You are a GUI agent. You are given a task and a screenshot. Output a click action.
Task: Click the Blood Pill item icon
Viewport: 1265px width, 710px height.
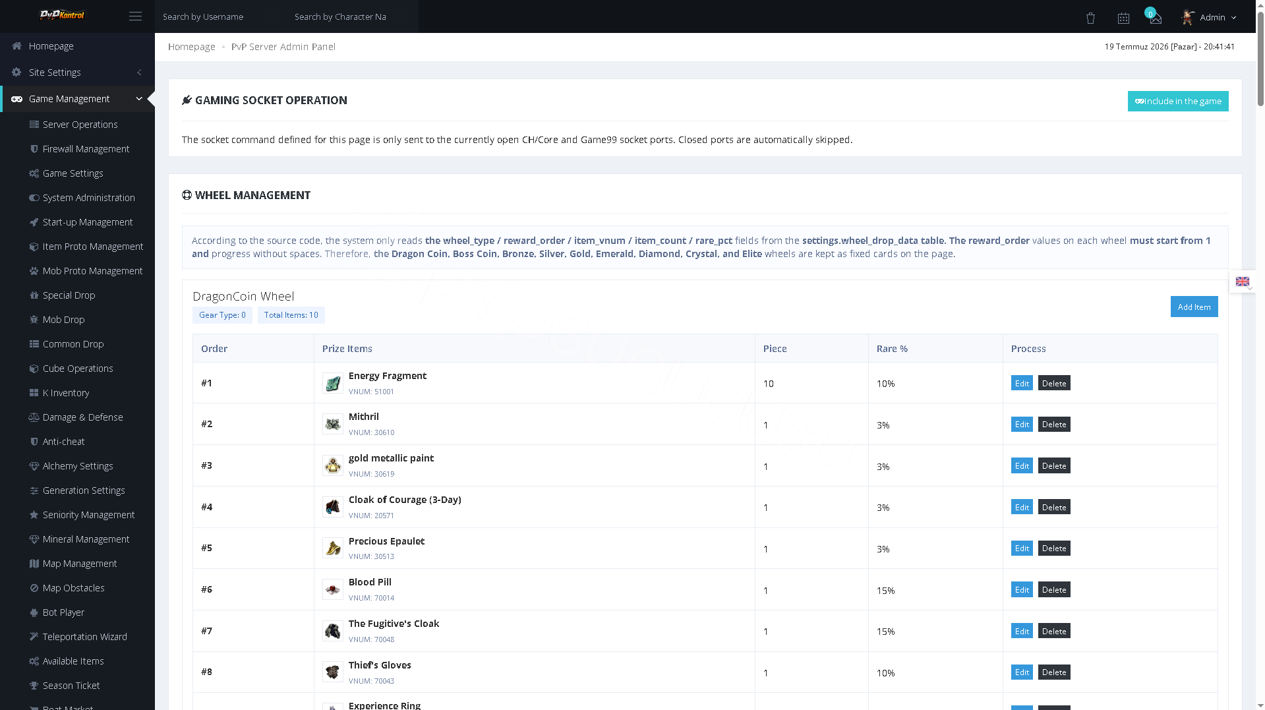coord(332,589)
